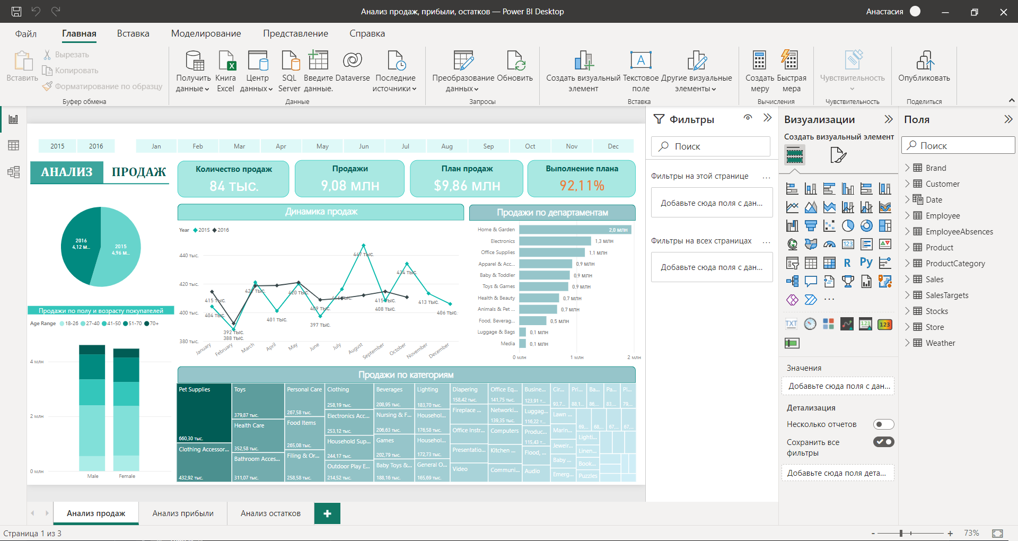Select the donut chart visualization icon
This screenshot has height=541, width=1018.
pos(866,226)
